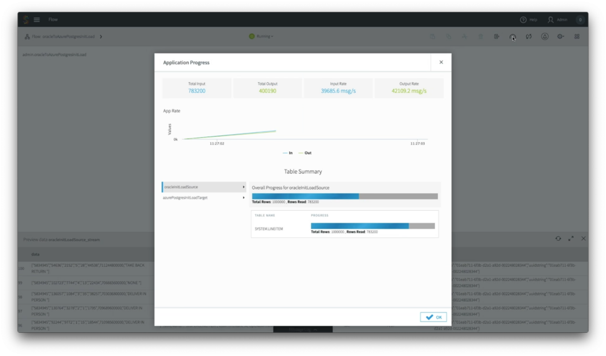
Task: Expand the preview data panel to fullscreen
Action: click(x=571, y=239)
